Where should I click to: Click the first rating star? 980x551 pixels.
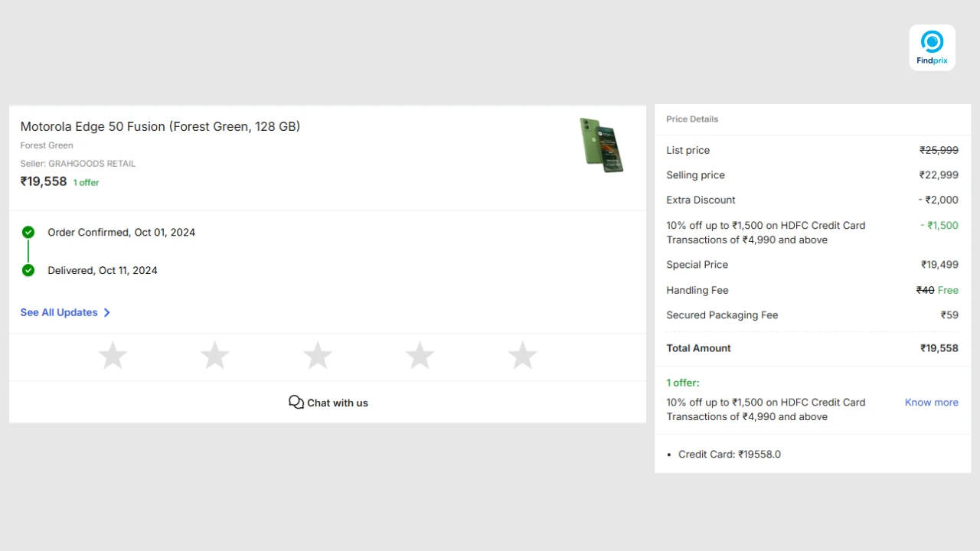tap(113, 356)
